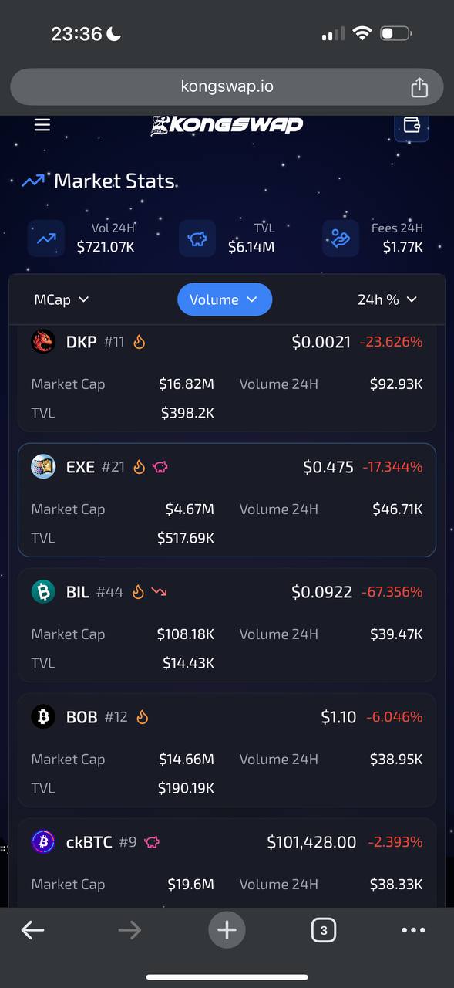Open the wallet icon button
Screen dimensions: 454x988
[x=412, y=125]
